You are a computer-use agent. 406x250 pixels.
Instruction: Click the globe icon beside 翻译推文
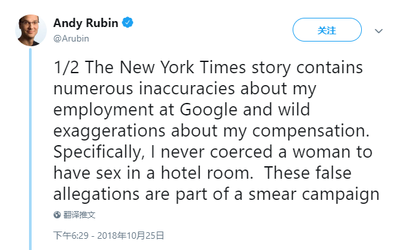coord(57,215)
